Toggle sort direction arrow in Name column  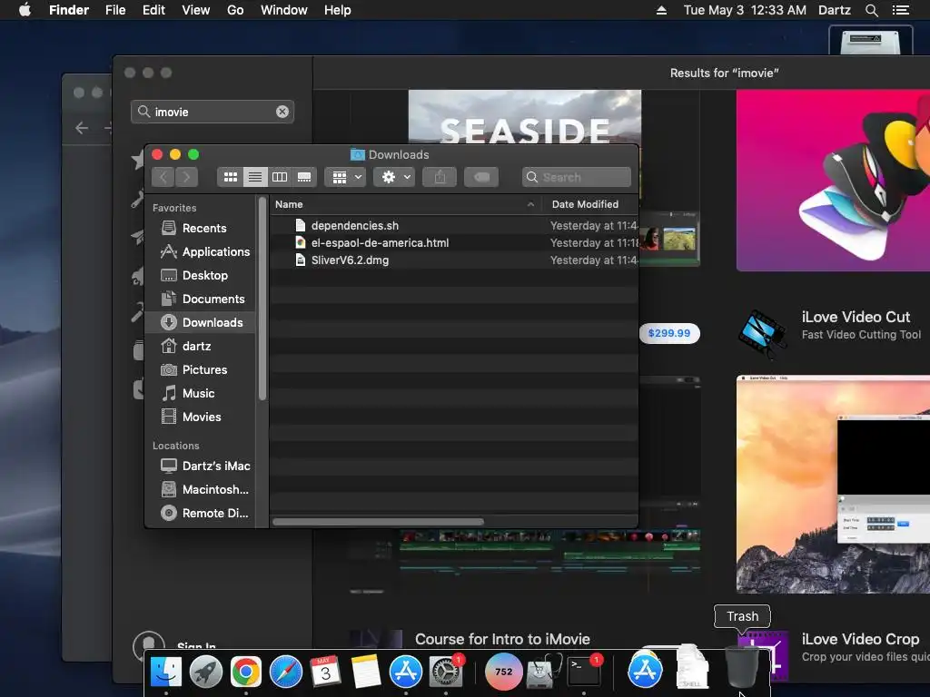(x=530, y=204)
